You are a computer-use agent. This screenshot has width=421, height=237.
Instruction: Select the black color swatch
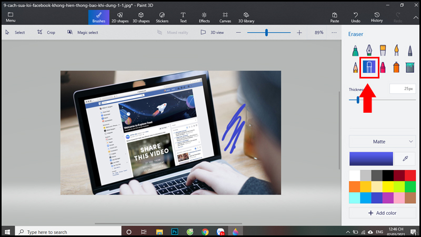click(x=388, y=175)
